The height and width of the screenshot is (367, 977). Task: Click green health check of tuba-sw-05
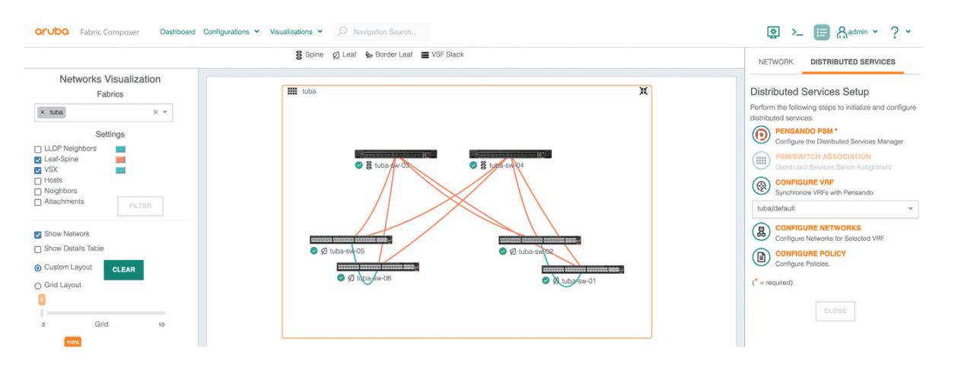(x=313, y=251)
